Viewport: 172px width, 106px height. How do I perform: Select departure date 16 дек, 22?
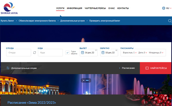pyautogui.click(x=89, y=53)
